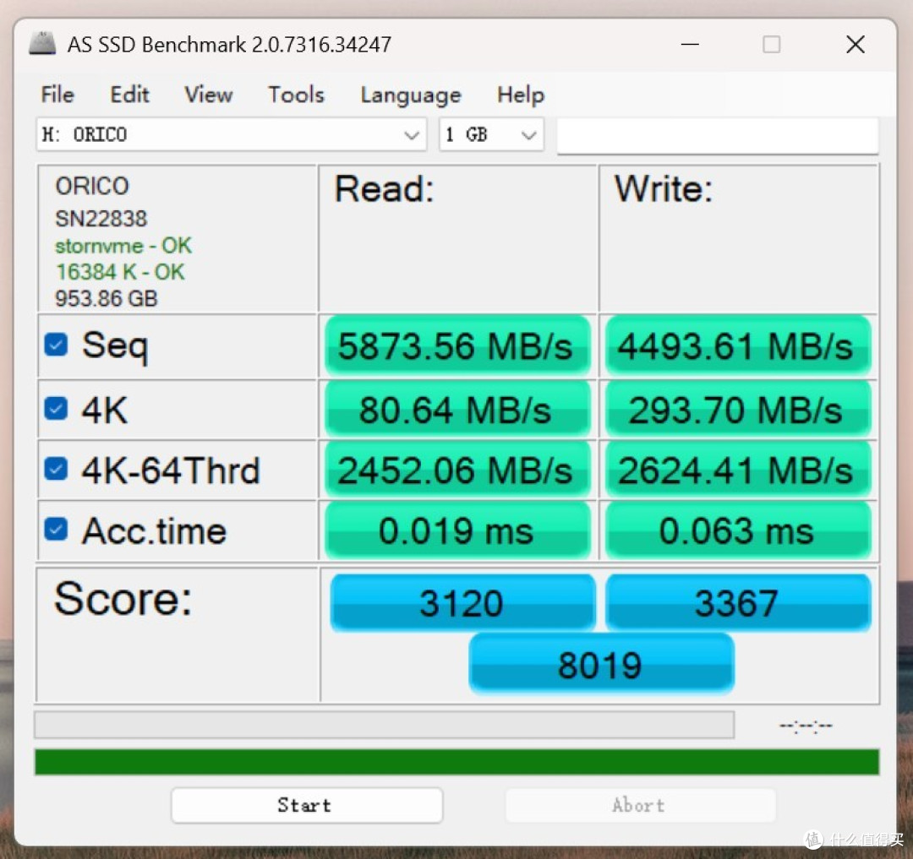Click the Seq read result 5873.56 MB/s
Image resolution: width=913 pixels, height=859 pixels.
pyautogui.click(x=457, y=345)
